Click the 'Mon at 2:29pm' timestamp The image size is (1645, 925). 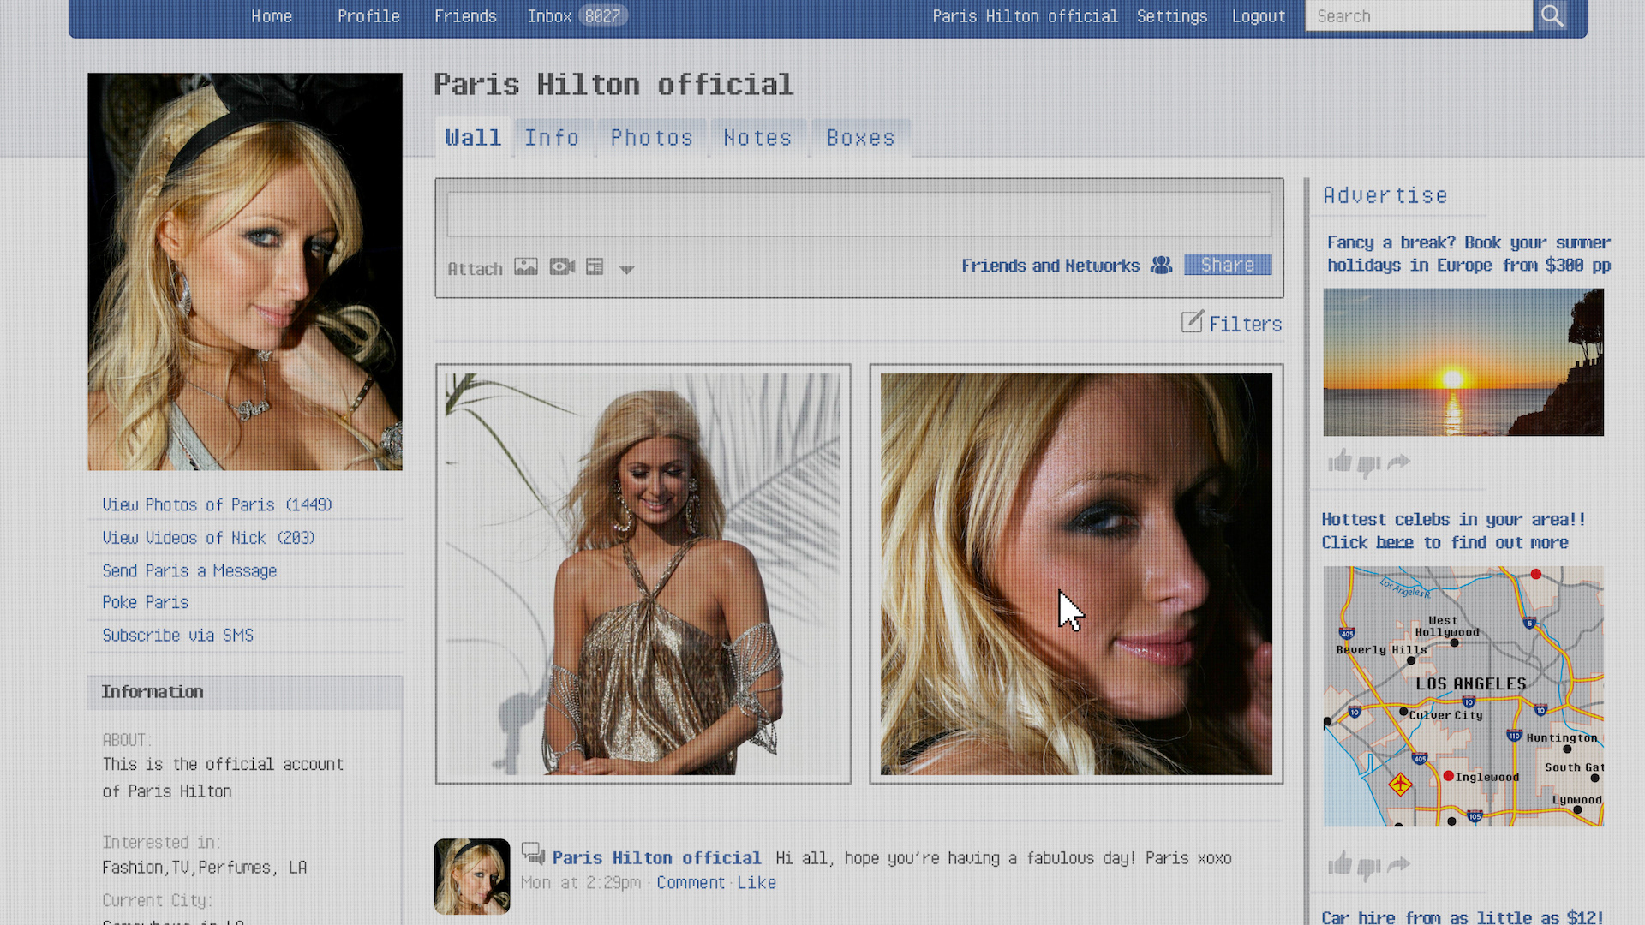tap(581, 882)
